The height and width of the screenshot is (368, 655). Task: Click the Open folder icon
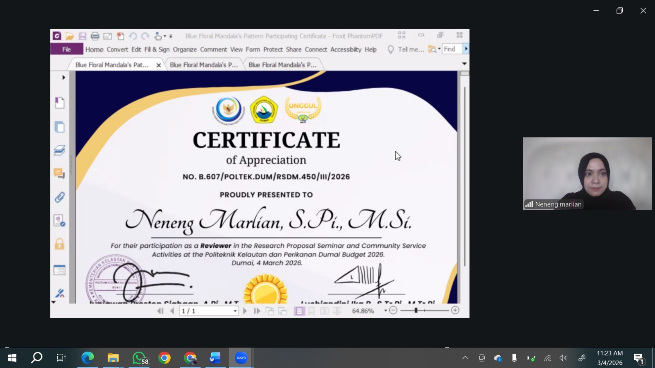pos(70,36)
